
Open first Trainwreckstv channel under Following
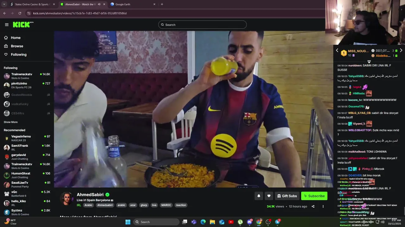(x=27, y=76)
